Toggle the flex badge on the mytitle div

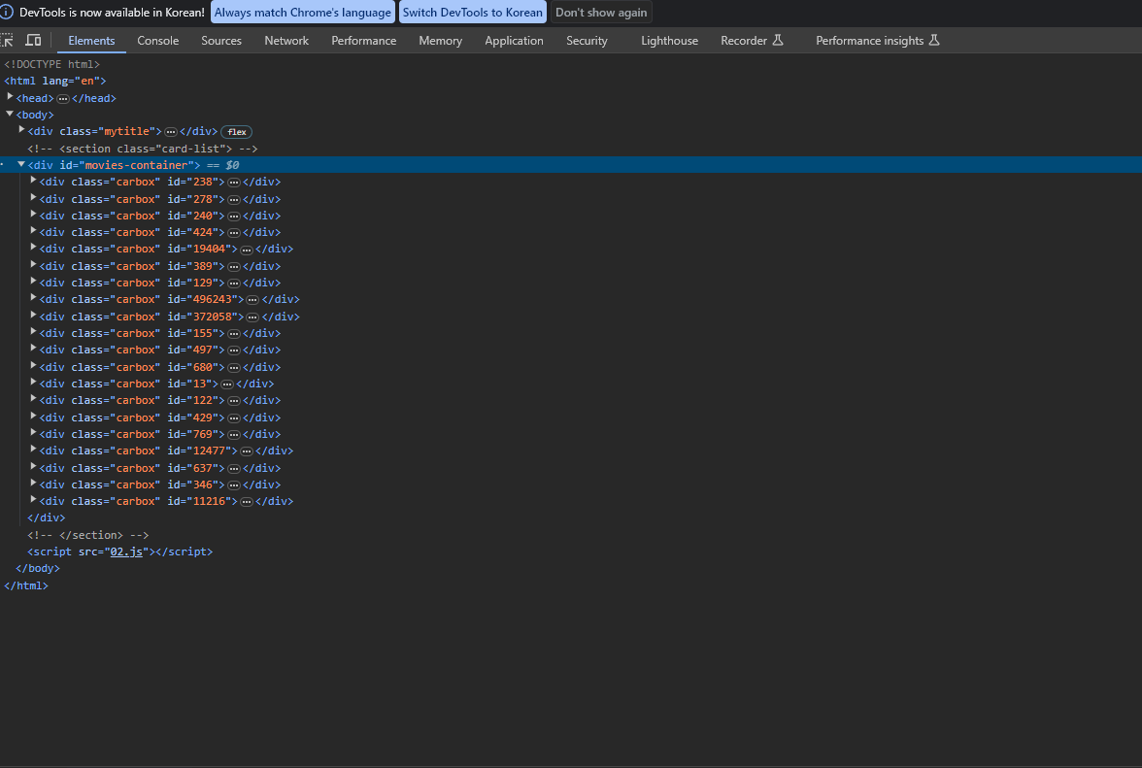click(237, 132)
